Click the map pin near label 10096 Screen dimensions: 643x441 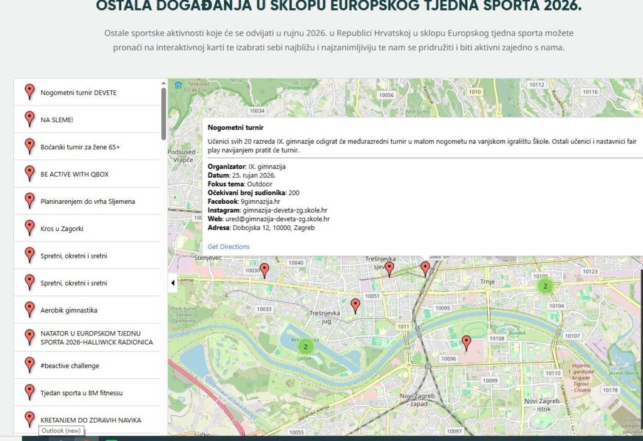pyautogui.click(x=467, y=343)
